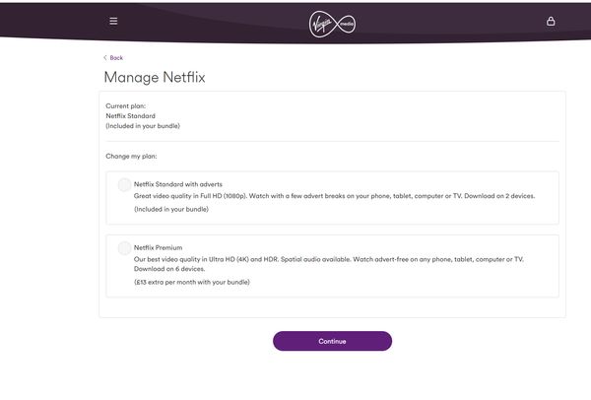The image size is (591, 400).
Task: Click the Virgin Media logo
Action: click(x=332, y=22)
